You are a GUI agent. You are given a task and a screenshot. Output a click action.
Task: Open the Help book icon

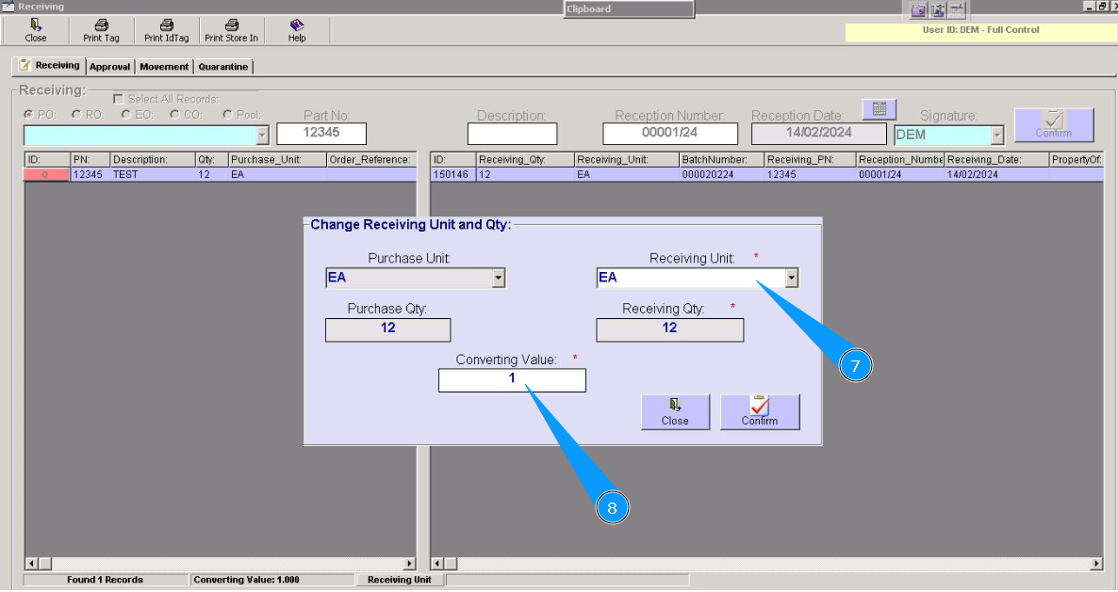pyautogui.click(x=297, y=25)
